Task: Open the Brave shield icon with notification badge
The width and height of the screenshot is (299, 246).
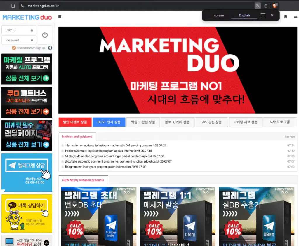Action: tap(275, 6)
